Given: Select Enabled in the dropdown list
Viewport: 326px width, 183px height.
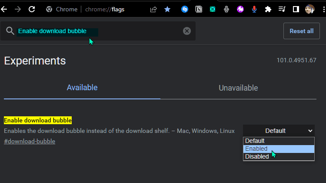Looking at the screenshot, I should click(279, 149).
